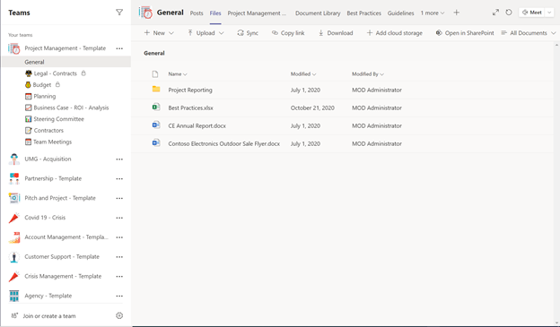Sort by the Modified By column header
Viewport: 560px width, 327px height.
[368, 74]
